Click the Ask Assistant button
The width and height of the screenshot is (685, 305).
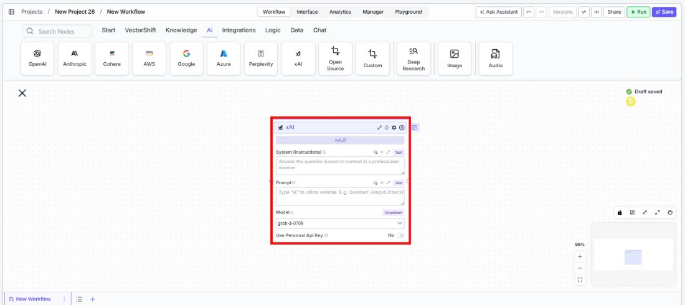coord(498,12)
